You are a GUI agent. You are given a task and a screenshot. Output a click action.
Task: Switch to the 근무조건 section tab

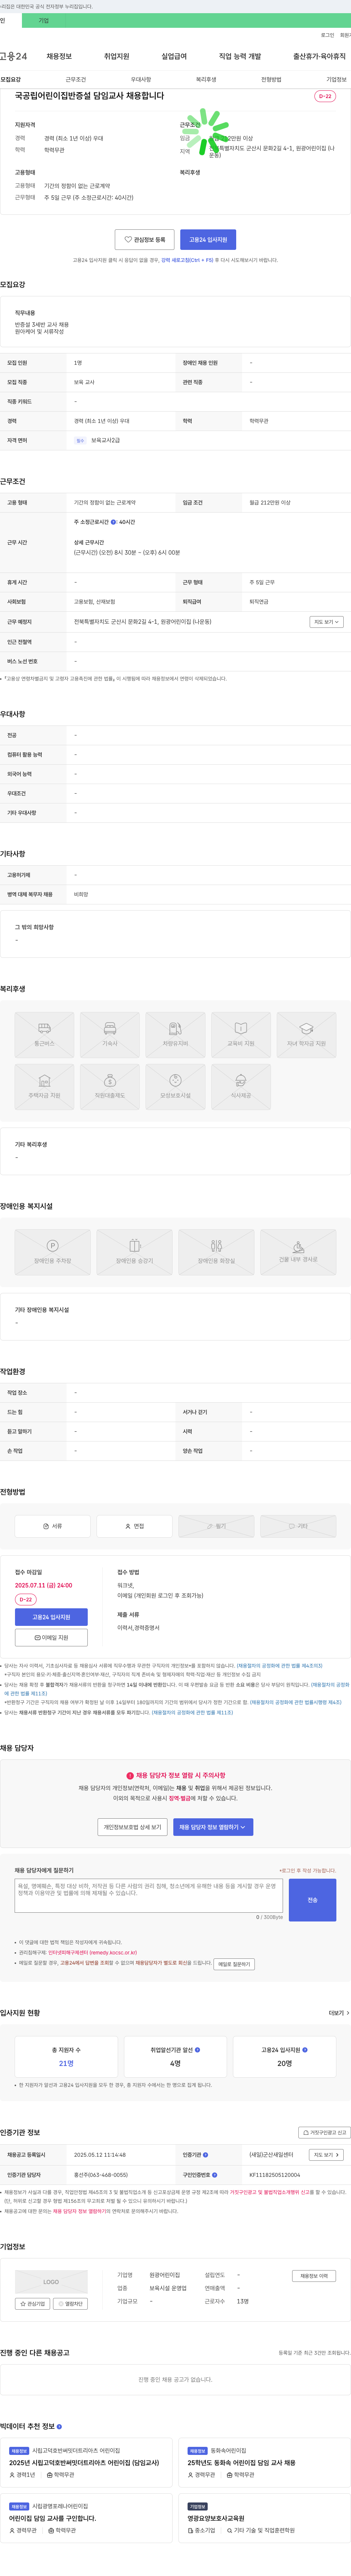coord(76,79)
